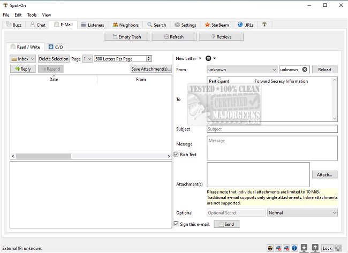Expand the From participant combo box
This screenshot has width=348, height=253.
coord(273,70)
